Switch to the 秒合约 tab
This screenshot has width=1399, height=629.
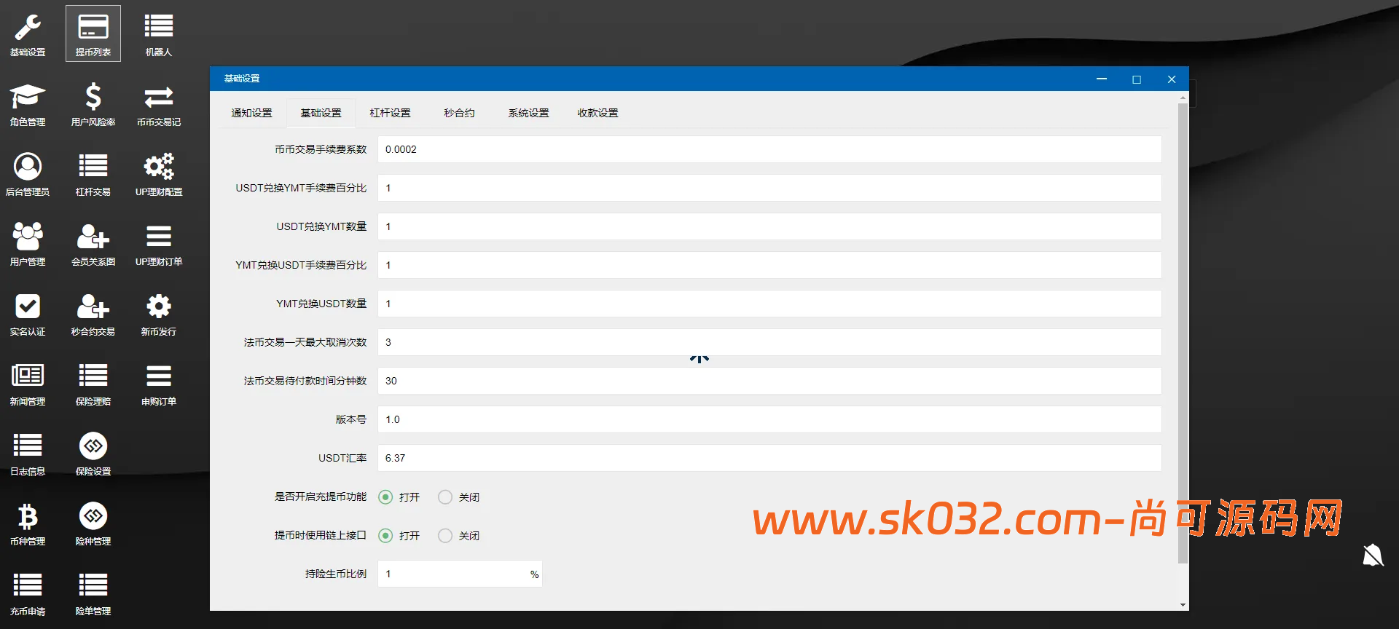459,113
